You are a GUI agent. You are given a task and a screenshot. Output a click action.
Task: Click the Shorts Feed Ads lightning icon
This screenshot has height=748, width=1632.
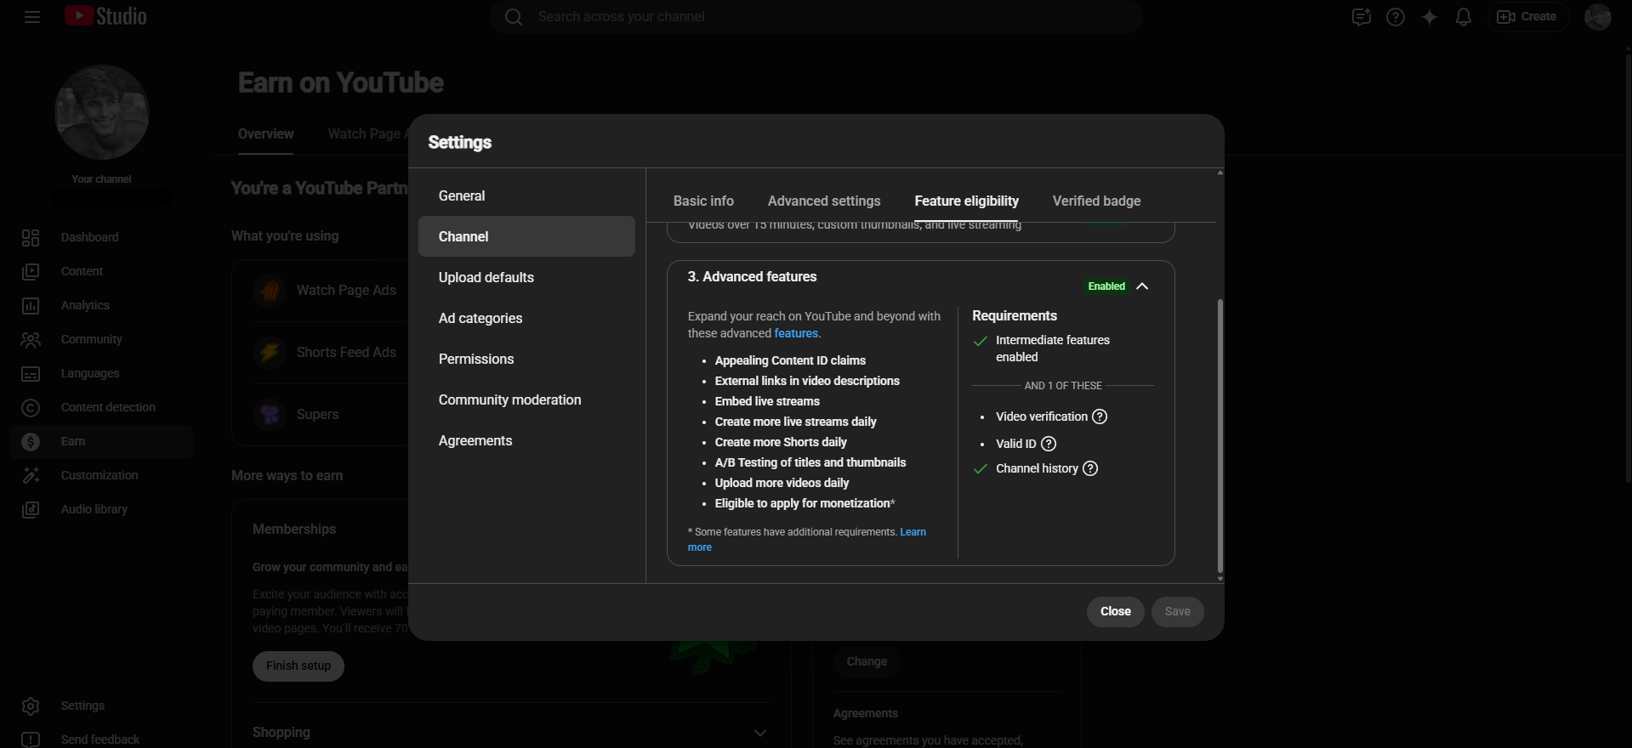pyautogui.click(x=270, y=353)
